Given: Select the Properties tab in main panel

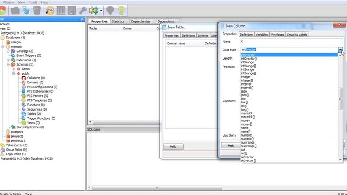Looking at the screenshot, I should click(99, 21).
